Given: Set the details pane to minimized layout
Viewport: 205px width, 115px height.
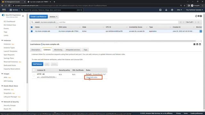Looking at the screenshot, I should pos(194,44).
